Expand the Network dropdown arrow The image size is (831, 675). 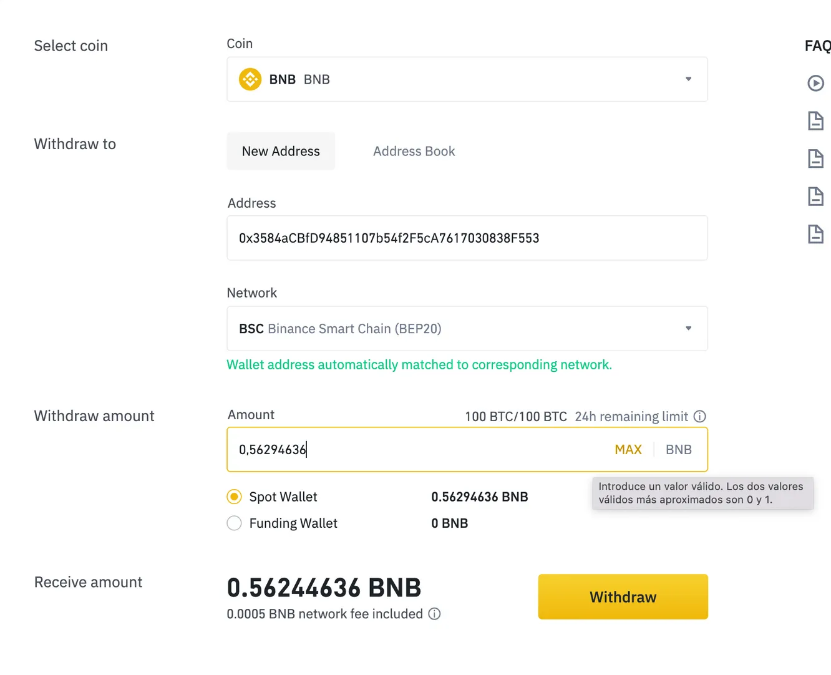coord(688,328)
